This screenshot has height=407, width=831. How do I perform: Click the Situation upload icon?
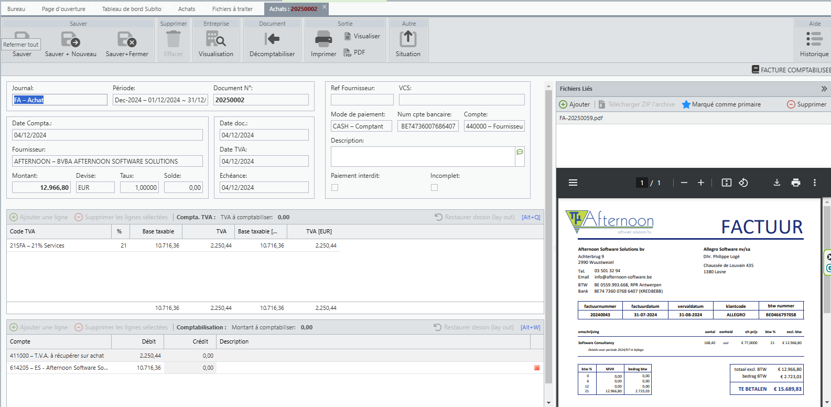point(408,39)
